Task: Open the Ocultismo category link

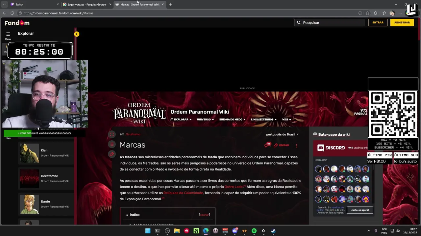Action: click(133, 134)
